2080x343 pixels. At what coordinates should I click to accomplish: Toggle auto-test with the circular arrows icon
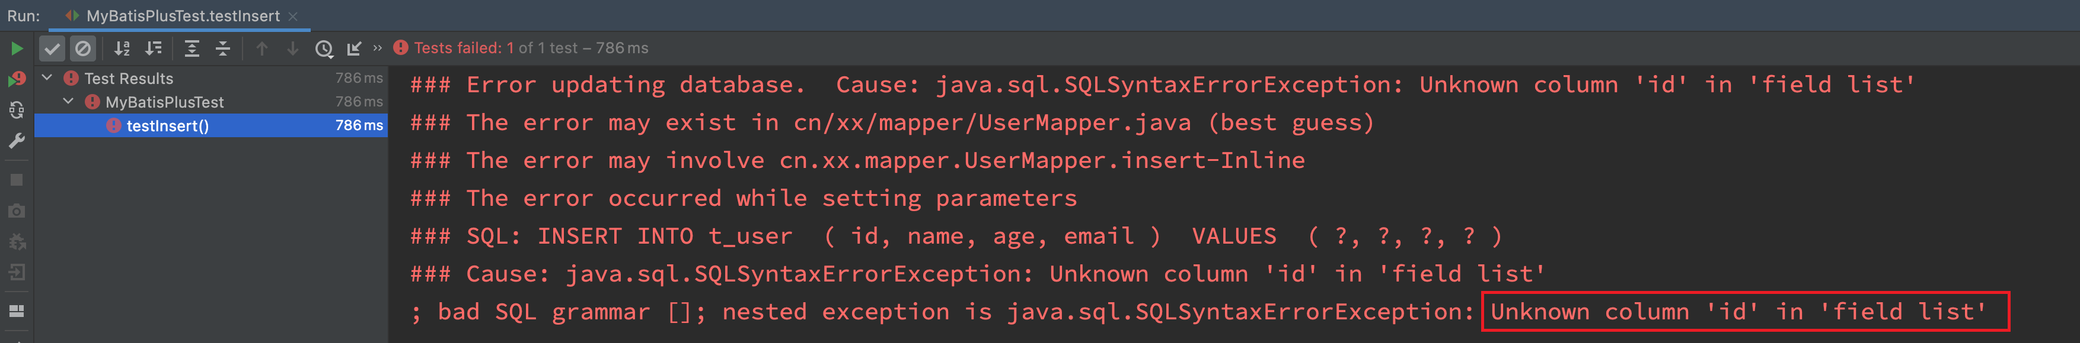pos(16,109)
